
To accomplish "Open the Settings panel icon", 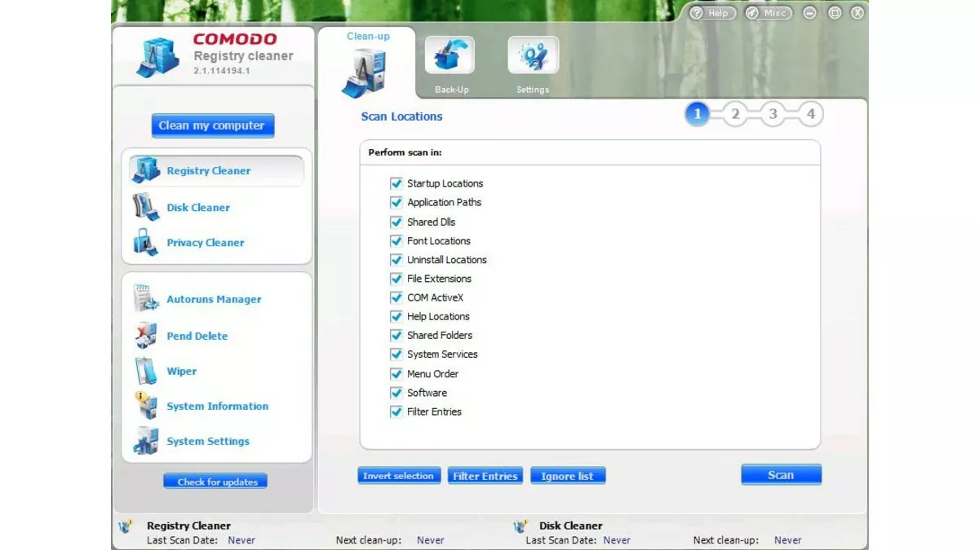I will pos(532,55).
